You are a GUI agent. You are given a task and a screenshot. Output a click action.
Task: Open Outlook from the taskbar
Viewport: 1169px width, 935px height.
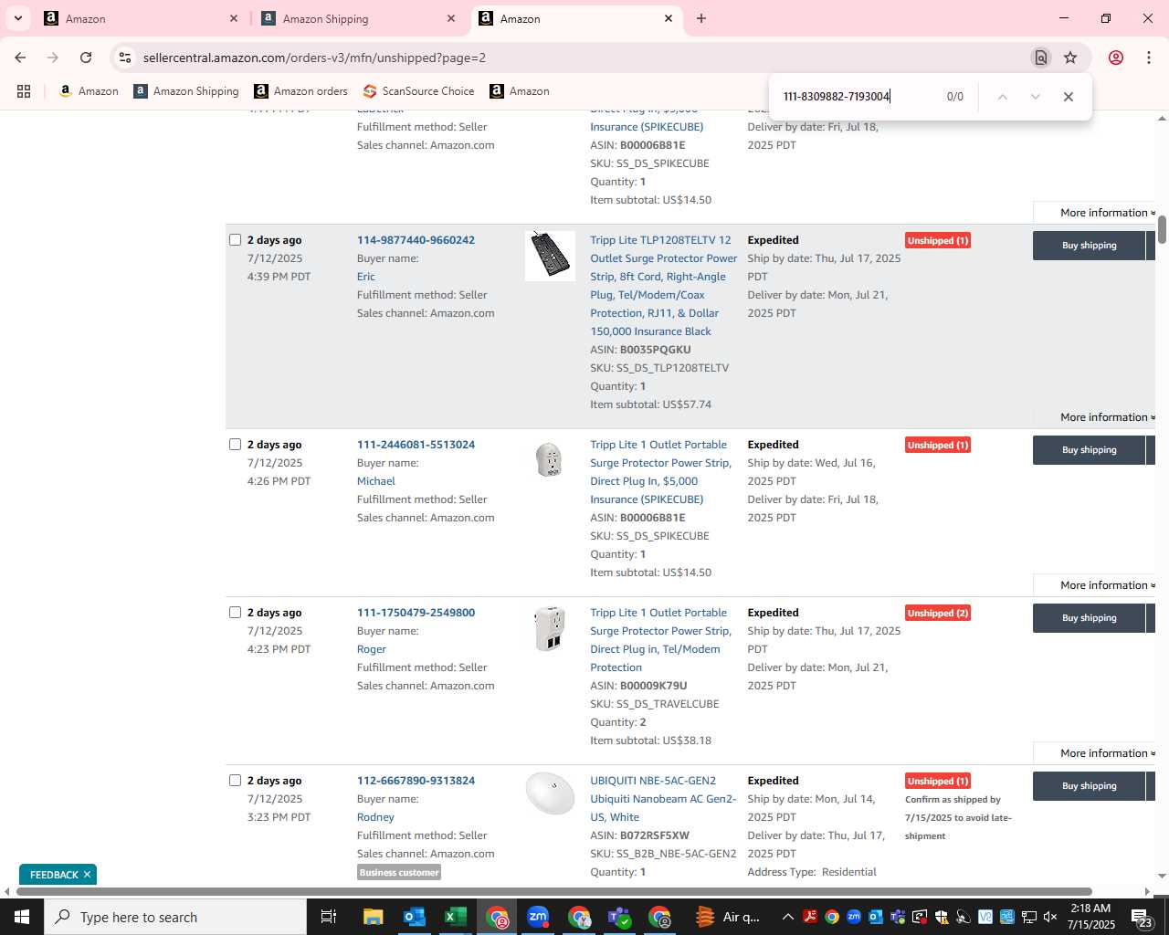415,917
